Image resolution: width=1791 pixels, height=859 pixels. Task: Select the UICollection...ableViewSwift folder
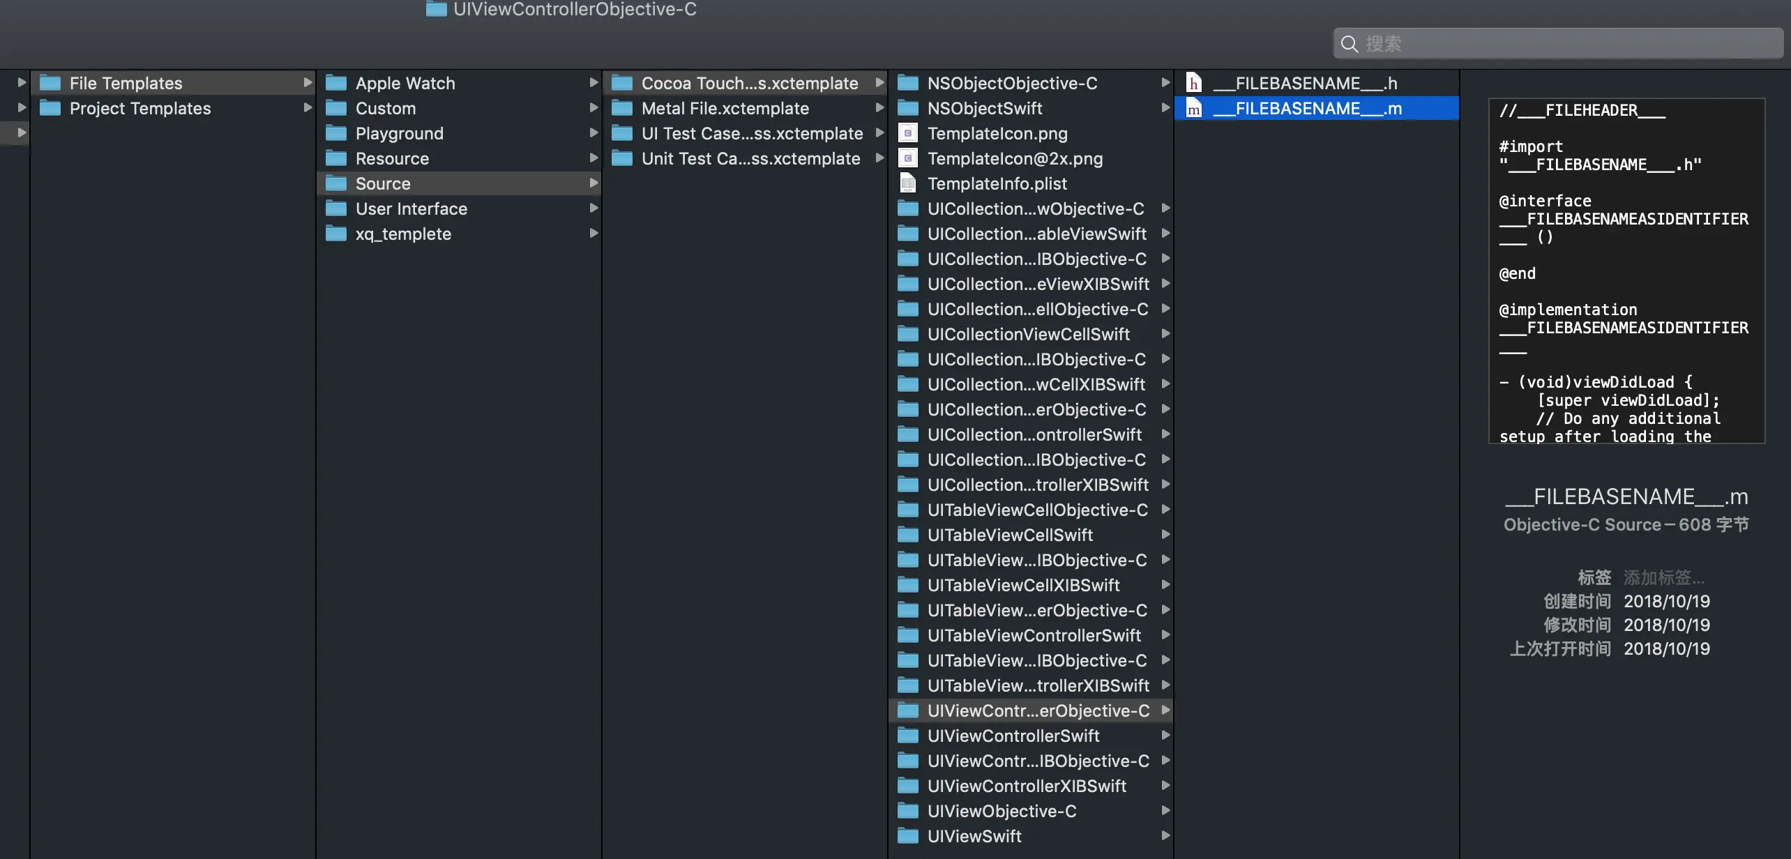[x=1031, y=234]
